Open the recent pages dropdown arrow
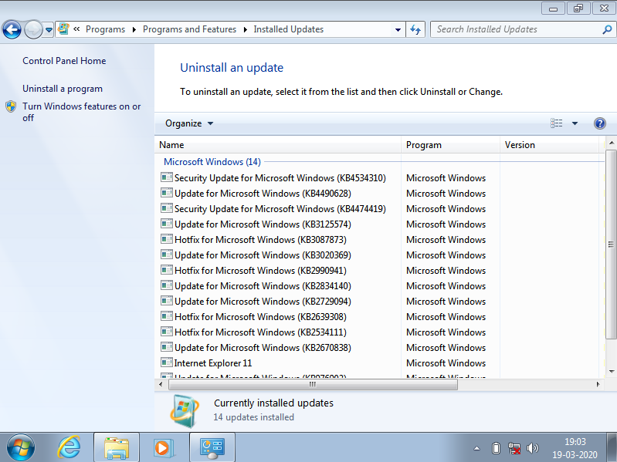The height and width of the screenshot is (462, 617). click(x=49, y=30)
